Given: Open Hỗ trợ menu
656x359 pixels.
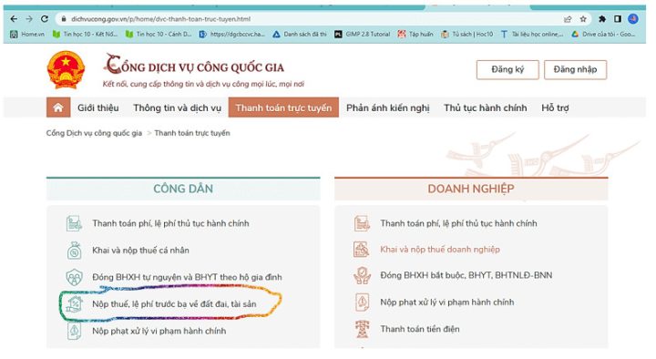Looking at the screenshot, I should pos(555,108).
